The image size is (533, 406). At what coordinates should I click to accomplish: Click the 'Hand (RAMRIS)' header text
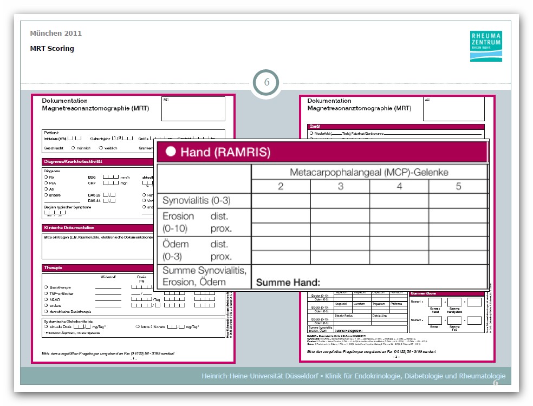coord(225,152)
